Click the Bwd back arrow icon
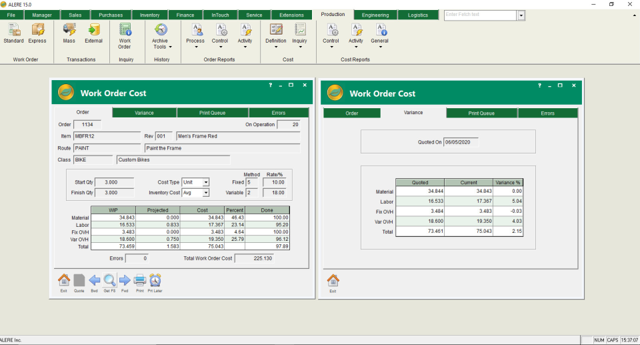The width and height of the screenshot is (640, 345). click(x=94, y=281)
